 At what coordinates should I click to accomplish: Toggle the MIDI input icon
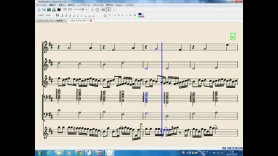pyautogui.click(x=97, y=10)
